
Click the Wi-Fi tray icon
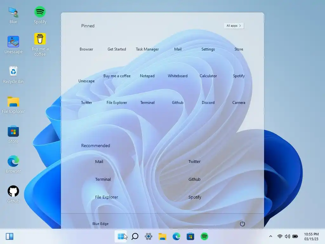[x=280, y=236]
